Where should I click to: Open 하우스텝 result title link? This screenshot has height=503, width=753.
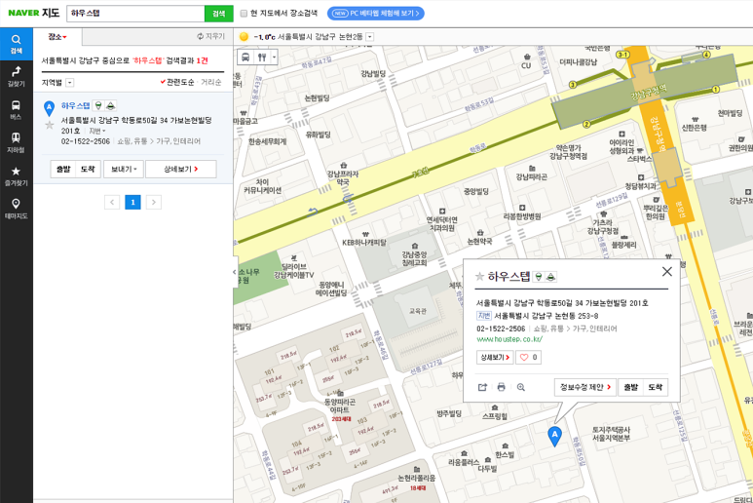coord(75,105)
